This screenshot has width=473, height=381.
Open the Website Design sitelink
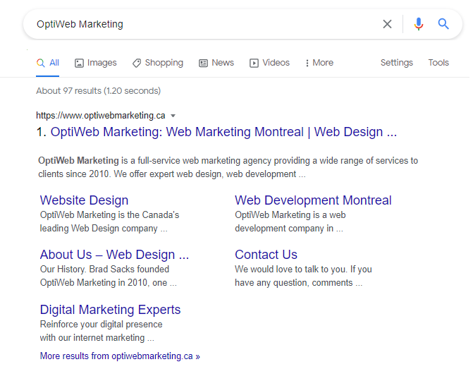84,200
